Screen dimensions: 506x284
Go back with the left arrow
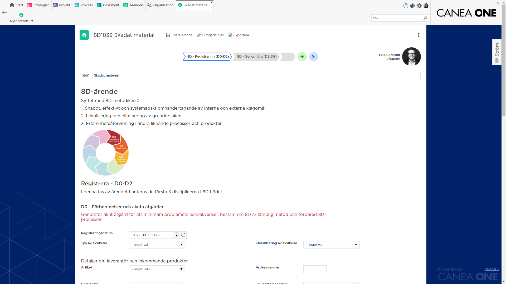click(x=4, y=12)
